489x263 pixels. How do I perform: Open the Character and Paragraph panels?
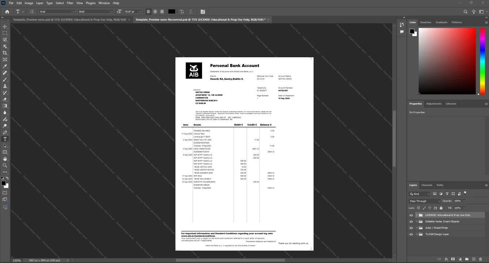coord(203,12)
